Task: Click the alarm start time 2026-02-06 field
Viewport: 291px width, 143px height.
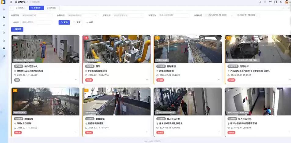Action: click(x=217, y=15)
